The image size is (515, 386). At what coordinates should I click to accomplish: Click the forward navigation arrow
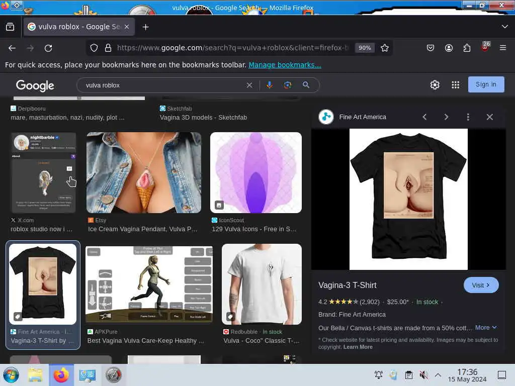30,48
